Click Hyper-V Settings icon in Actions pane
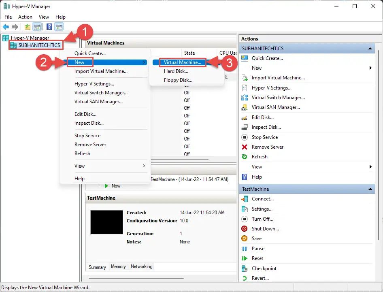Viewport: 383px width, 292px height. (x=245, y=88)
